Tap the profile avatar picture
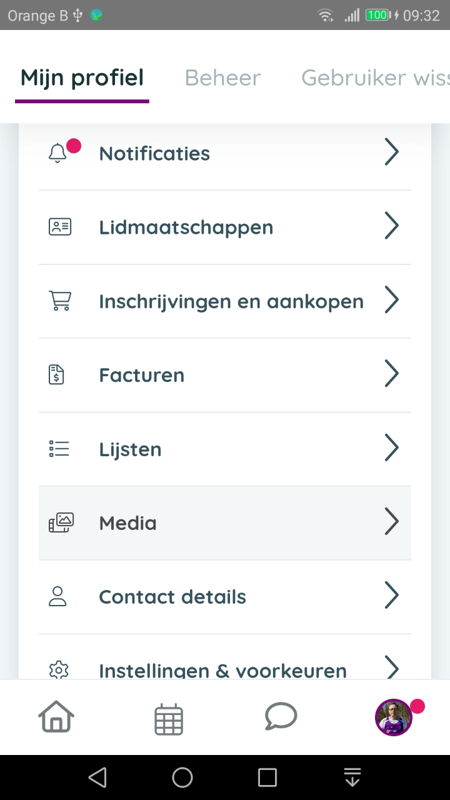The height and width of the screenshot is (800, 450). (393, 717)
